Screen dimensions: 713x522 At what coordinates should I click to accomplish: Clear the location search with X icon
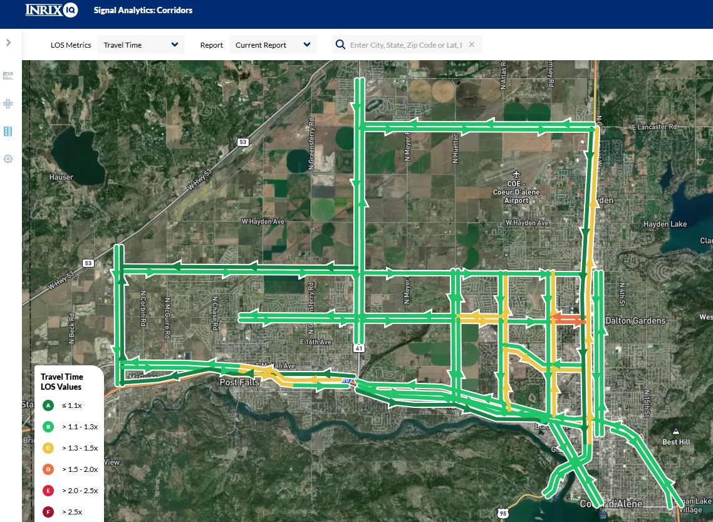click(x=472, y=44)
